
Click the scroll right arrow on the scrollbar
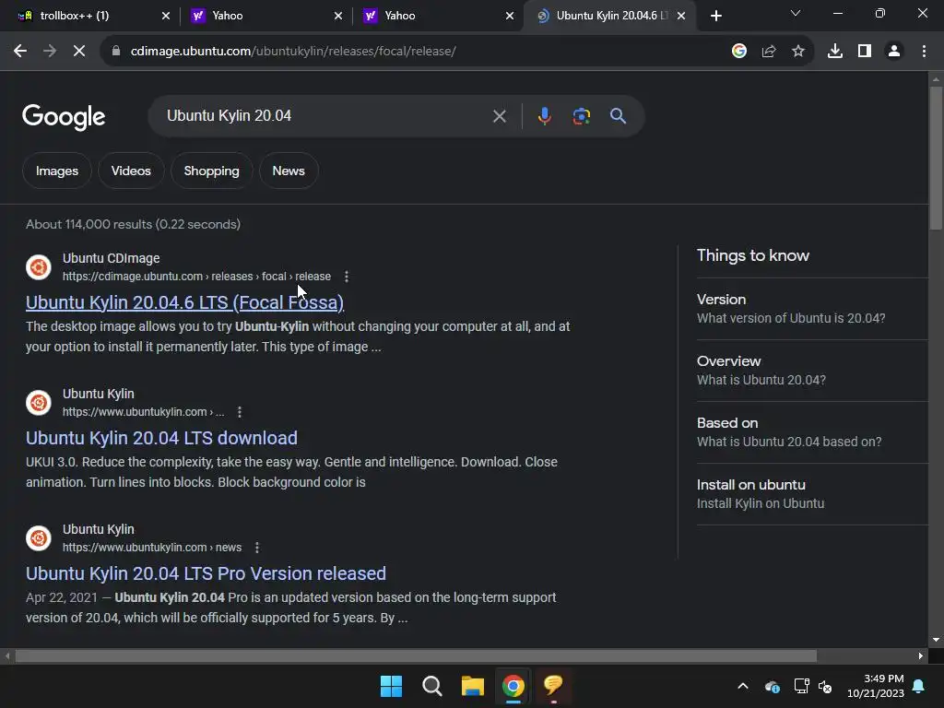pos(921,655)
